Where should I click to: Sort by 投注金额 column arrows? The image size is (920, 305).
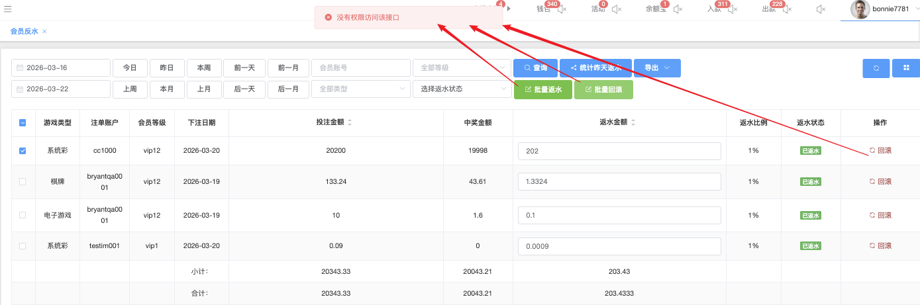(x=350, y=123)
